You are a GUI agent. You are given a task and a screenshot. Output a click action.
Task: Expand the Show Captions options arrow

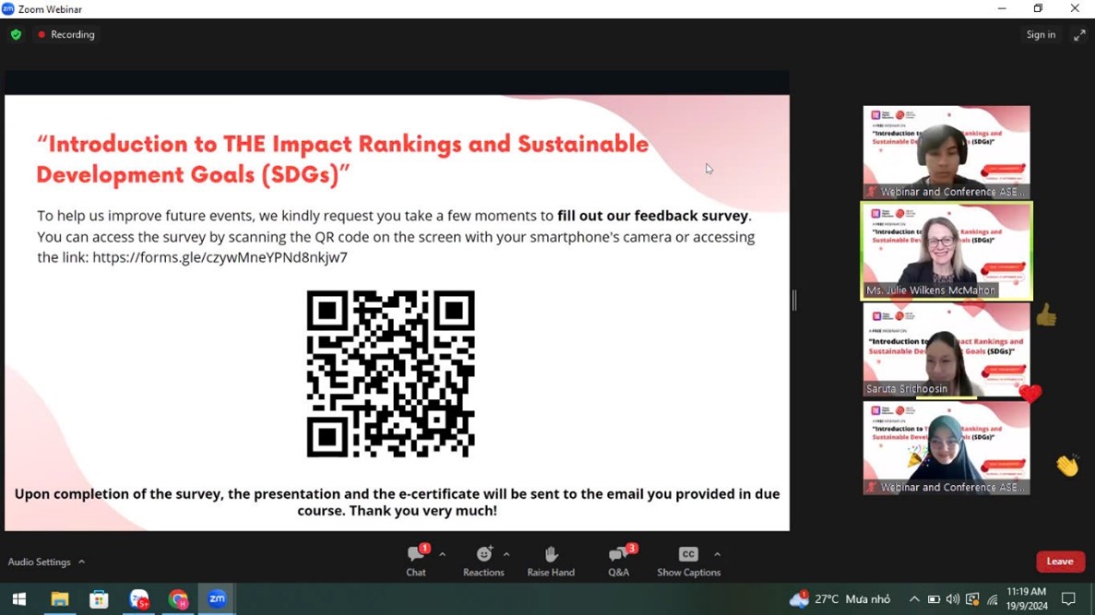717,555
